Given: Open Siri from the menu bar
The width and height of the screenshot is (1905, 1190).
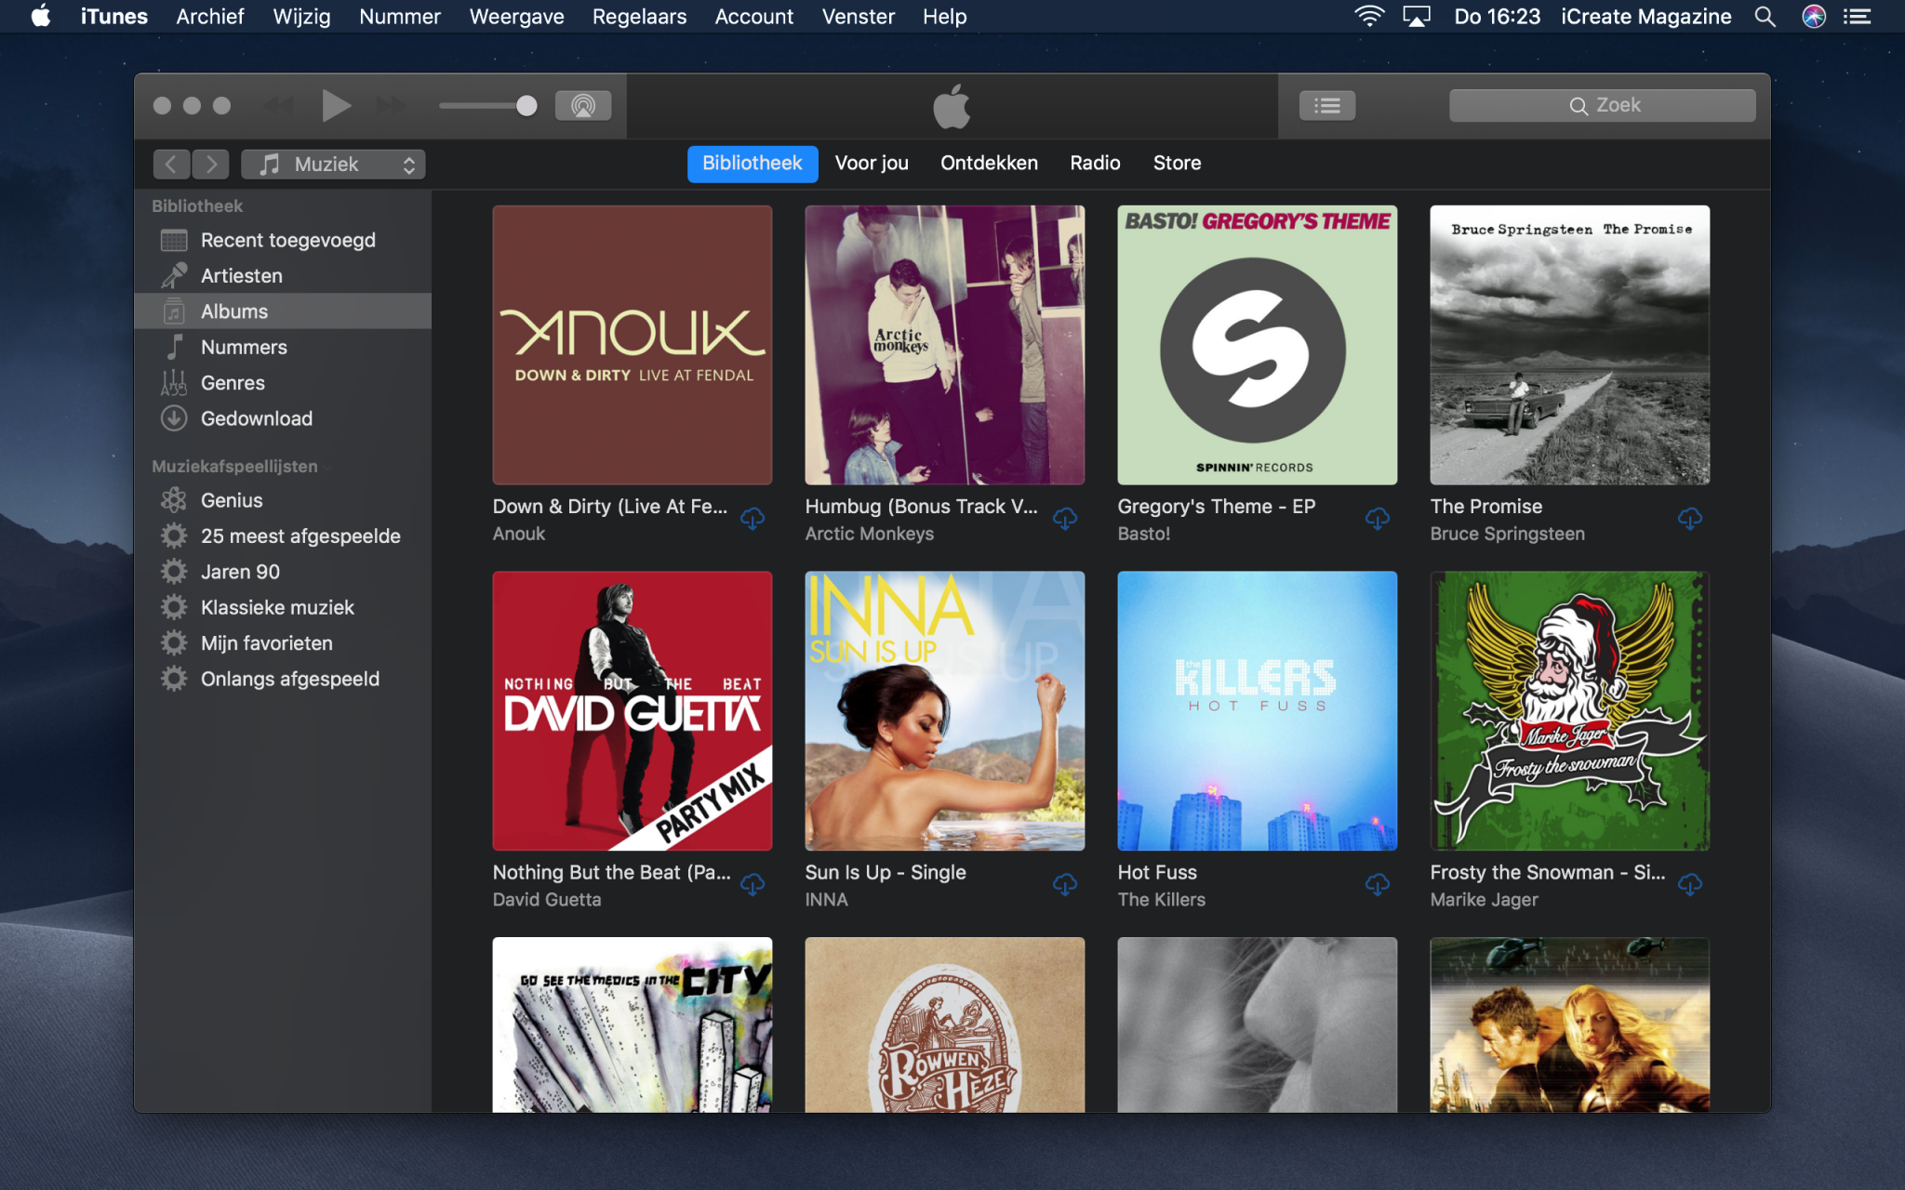Looking at the screenshot, I should click(x=1813, y=17).
